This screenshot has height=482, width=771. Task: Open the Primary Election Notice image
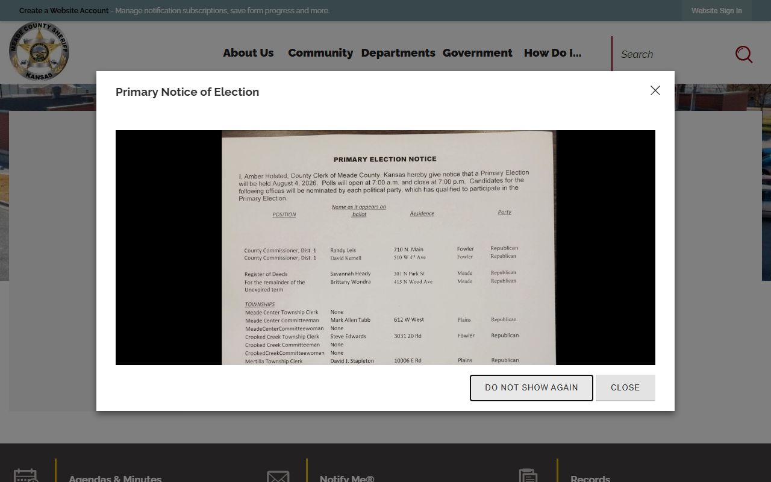coord(385,248)
